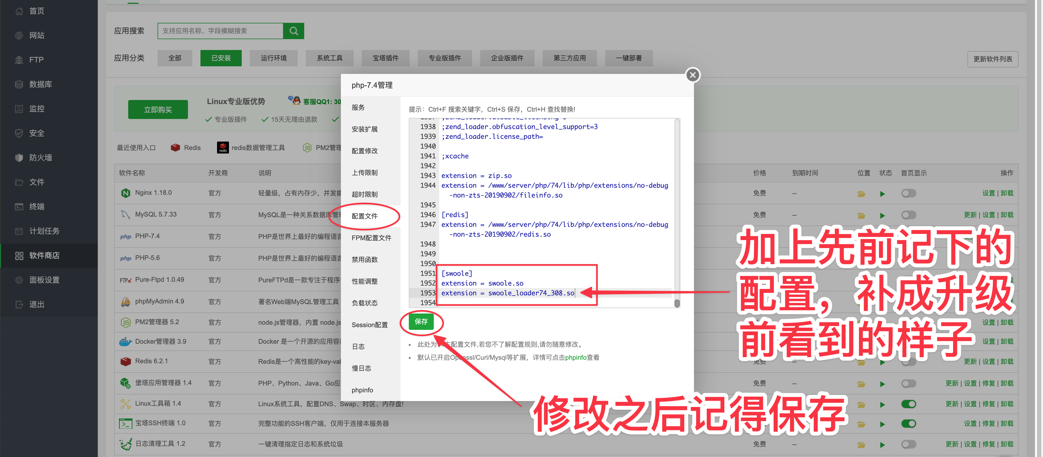Screen dimensions: 1043x457
Task: Click 卸载 link for Nginx row
Action: click(1007, 193)
